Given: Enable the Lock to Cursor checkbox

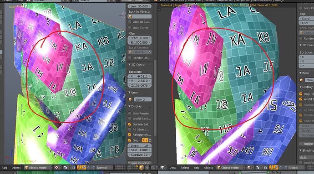Looking at the screenshot, I should [x=130, y=22].
